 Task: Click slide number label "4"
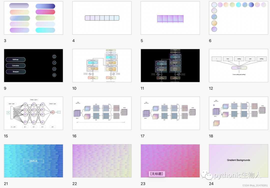(x=73, y=41)
